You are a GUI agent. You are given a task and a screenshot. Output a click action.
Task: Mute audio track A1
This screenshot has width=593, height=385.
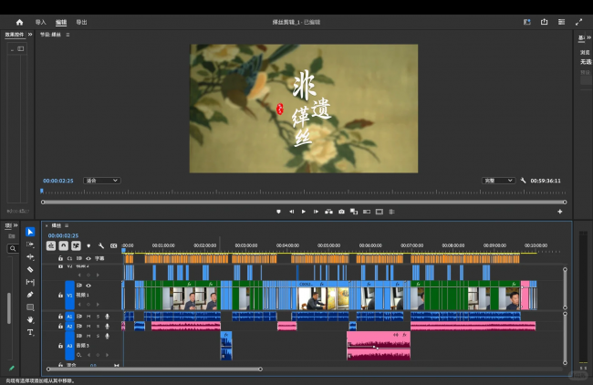point(88,316)
